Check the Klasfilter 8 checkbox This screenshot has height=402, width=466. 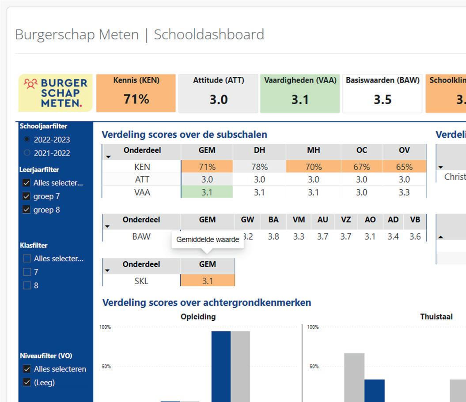tap(27, 286)
